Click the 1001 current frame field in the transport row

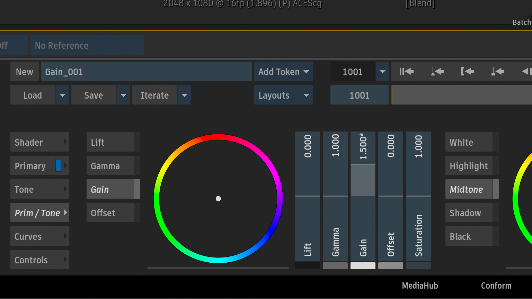pyautogui.click(x=353, y=71)
